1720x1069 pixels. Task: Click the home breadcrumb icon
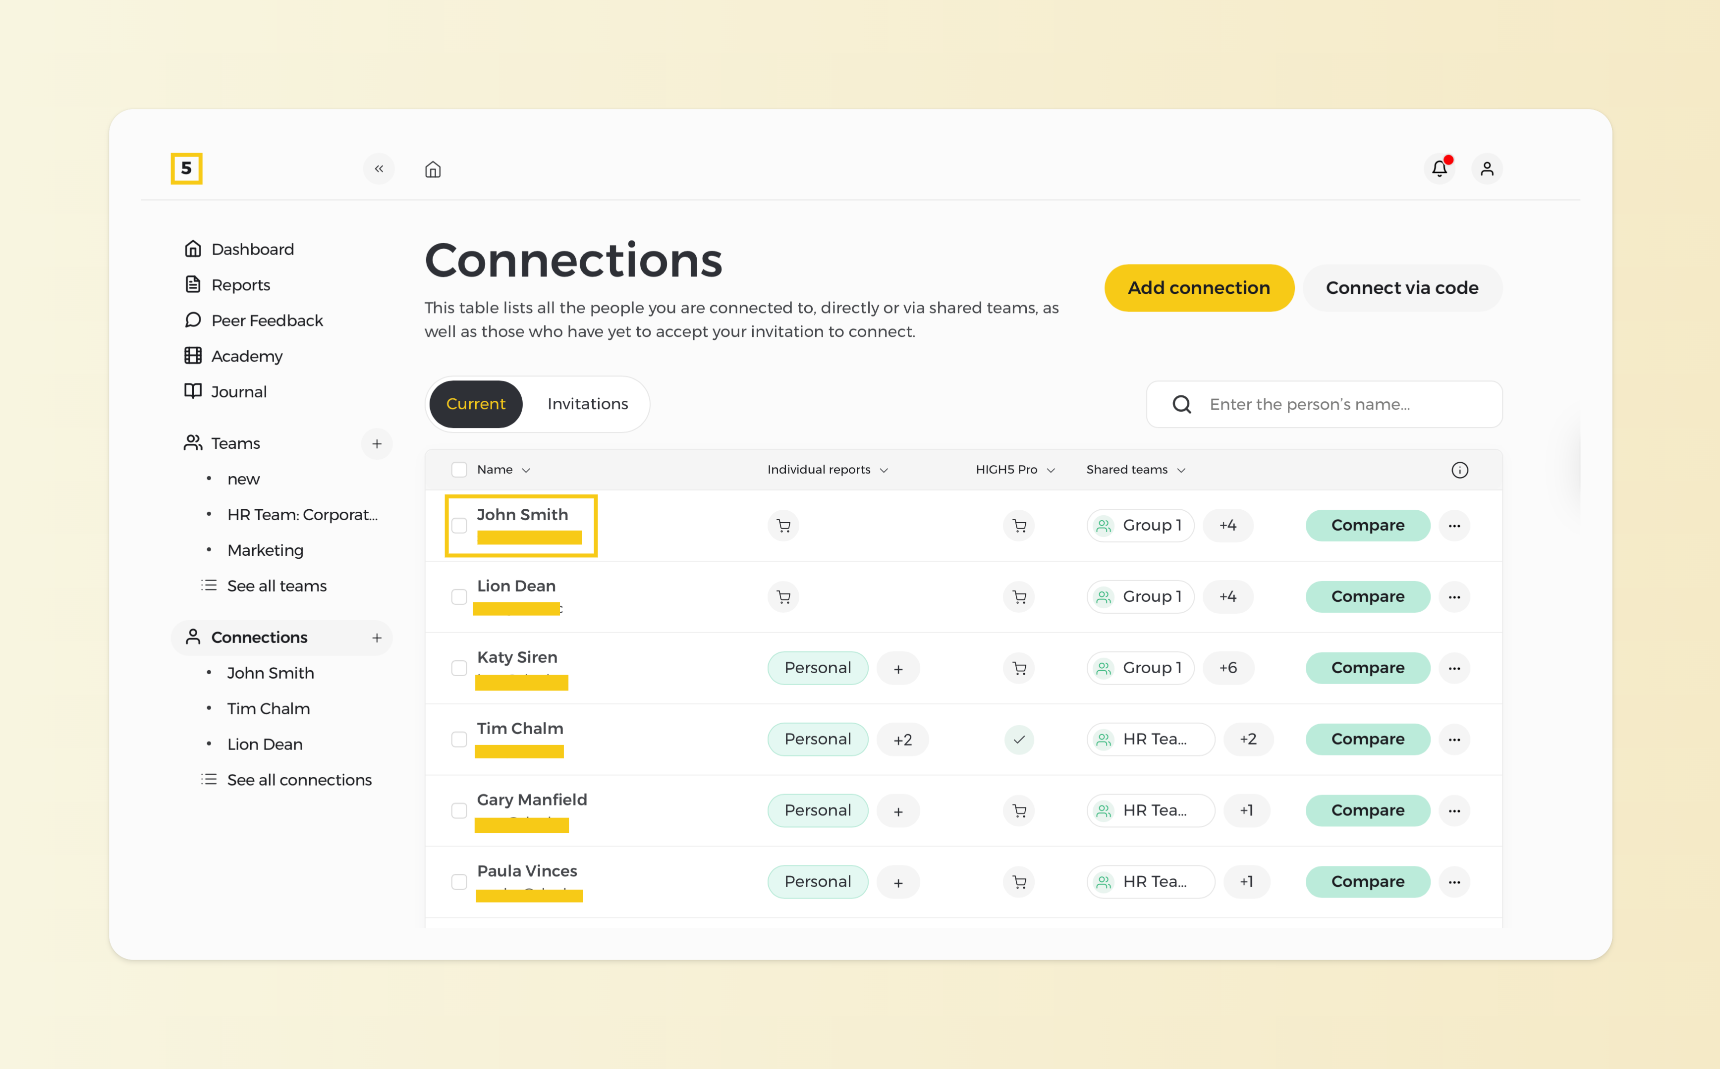433,169
